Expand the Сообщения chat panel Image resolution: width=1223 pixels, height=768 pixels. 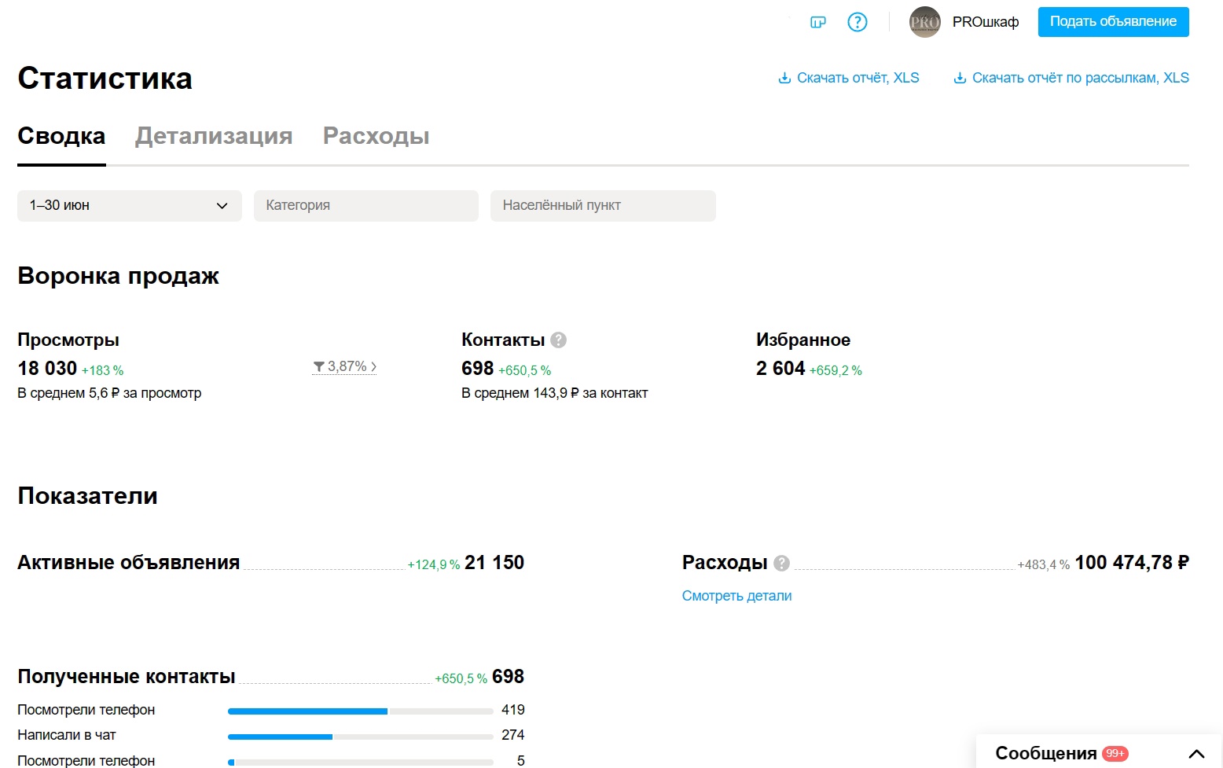click(1196, 753)
